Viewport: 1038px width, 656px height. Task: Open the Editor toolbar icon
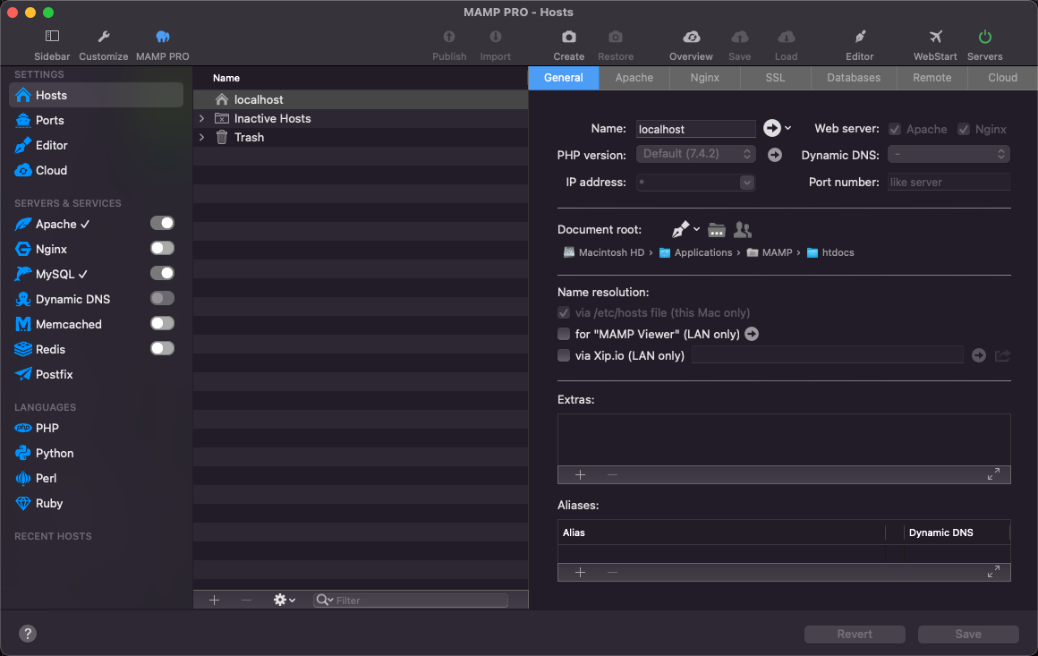(859, 37)
